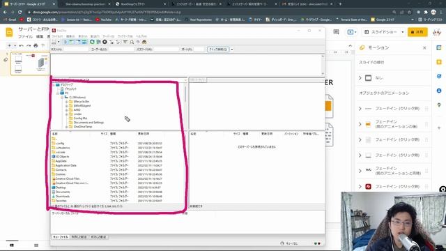This screenshot has width=446, height=251.
Task: Toggle the transfer queue display
Action: (x=84, y=42)
